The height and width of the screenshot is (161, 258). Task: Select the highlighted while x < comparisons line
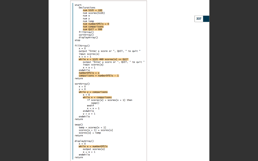click(97, 97)
